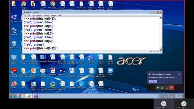Launch Kindle Create desktop shortcut
This screenshot has width=194, height=109.
pyautogui.click(x=82, y=85)
